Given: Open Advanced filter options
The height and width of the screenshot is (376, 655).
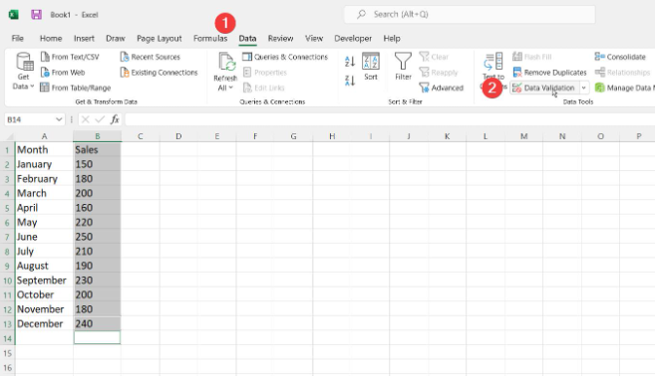Looking at the screenshot, I should pyautogui.click(x=442, y=88).
